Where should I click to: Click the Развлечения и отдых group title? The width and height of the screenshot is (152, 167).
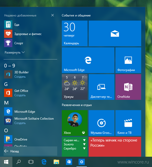[77, 105]
